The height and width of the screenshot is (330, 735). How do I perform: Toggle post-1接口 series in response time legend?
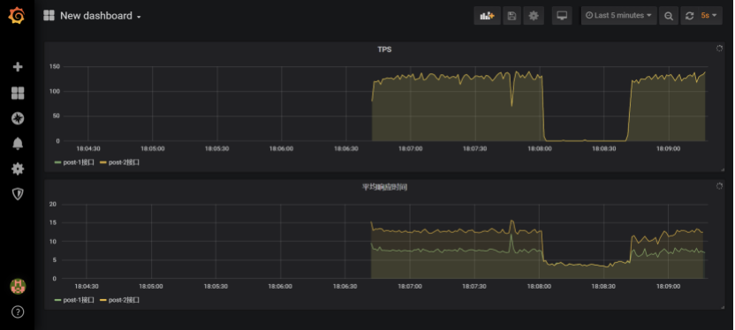(78, 300)
